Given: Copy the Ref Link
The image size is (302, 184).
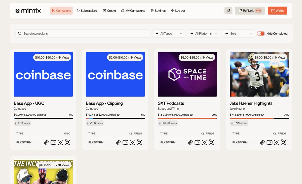Looking at the screenshot, I should [x=250, y=11].
